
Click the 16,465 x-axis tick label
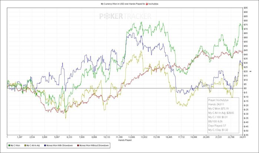tap(169, 137)
